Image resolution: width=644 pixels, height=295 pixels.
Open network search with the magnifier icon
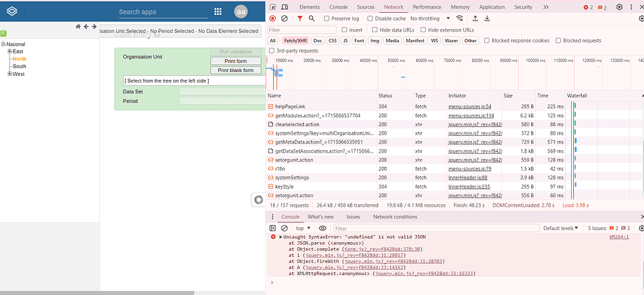point(312,19)
